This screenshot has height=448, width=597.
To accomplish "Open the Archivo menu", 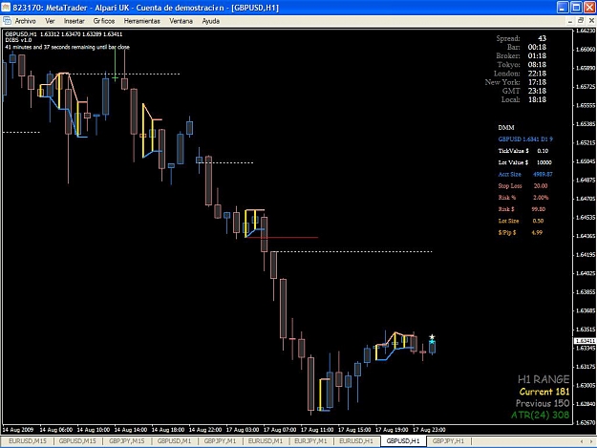I will [x=25, y=21].
